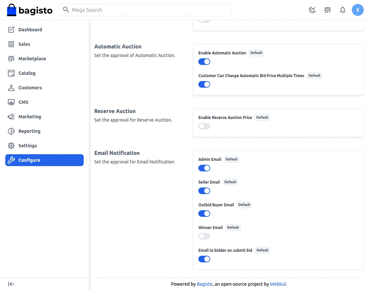Open the Settings menu item
The image size is (369, 290).
tap(44, 146)
